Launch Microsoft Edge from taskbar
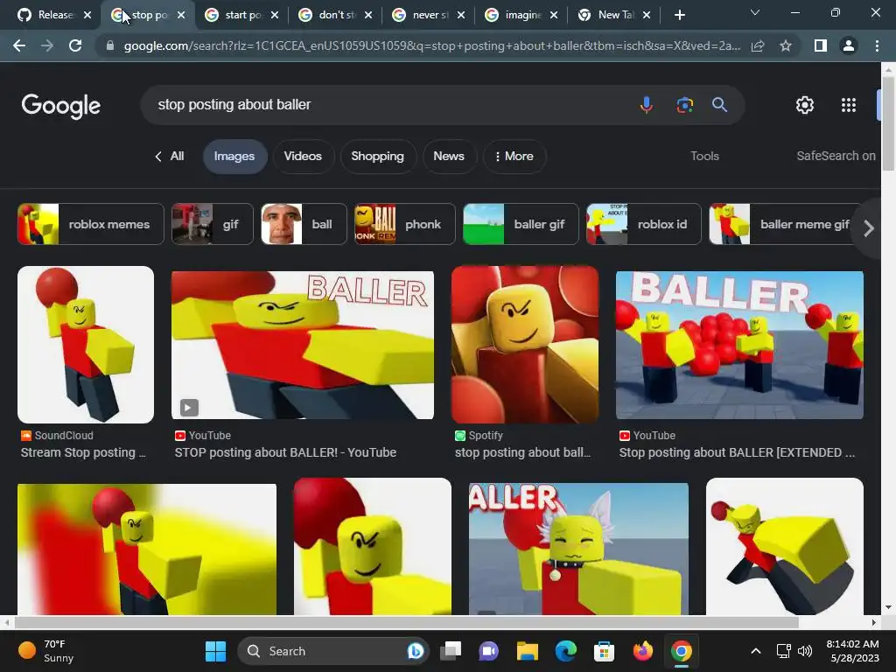 point(566,651)
